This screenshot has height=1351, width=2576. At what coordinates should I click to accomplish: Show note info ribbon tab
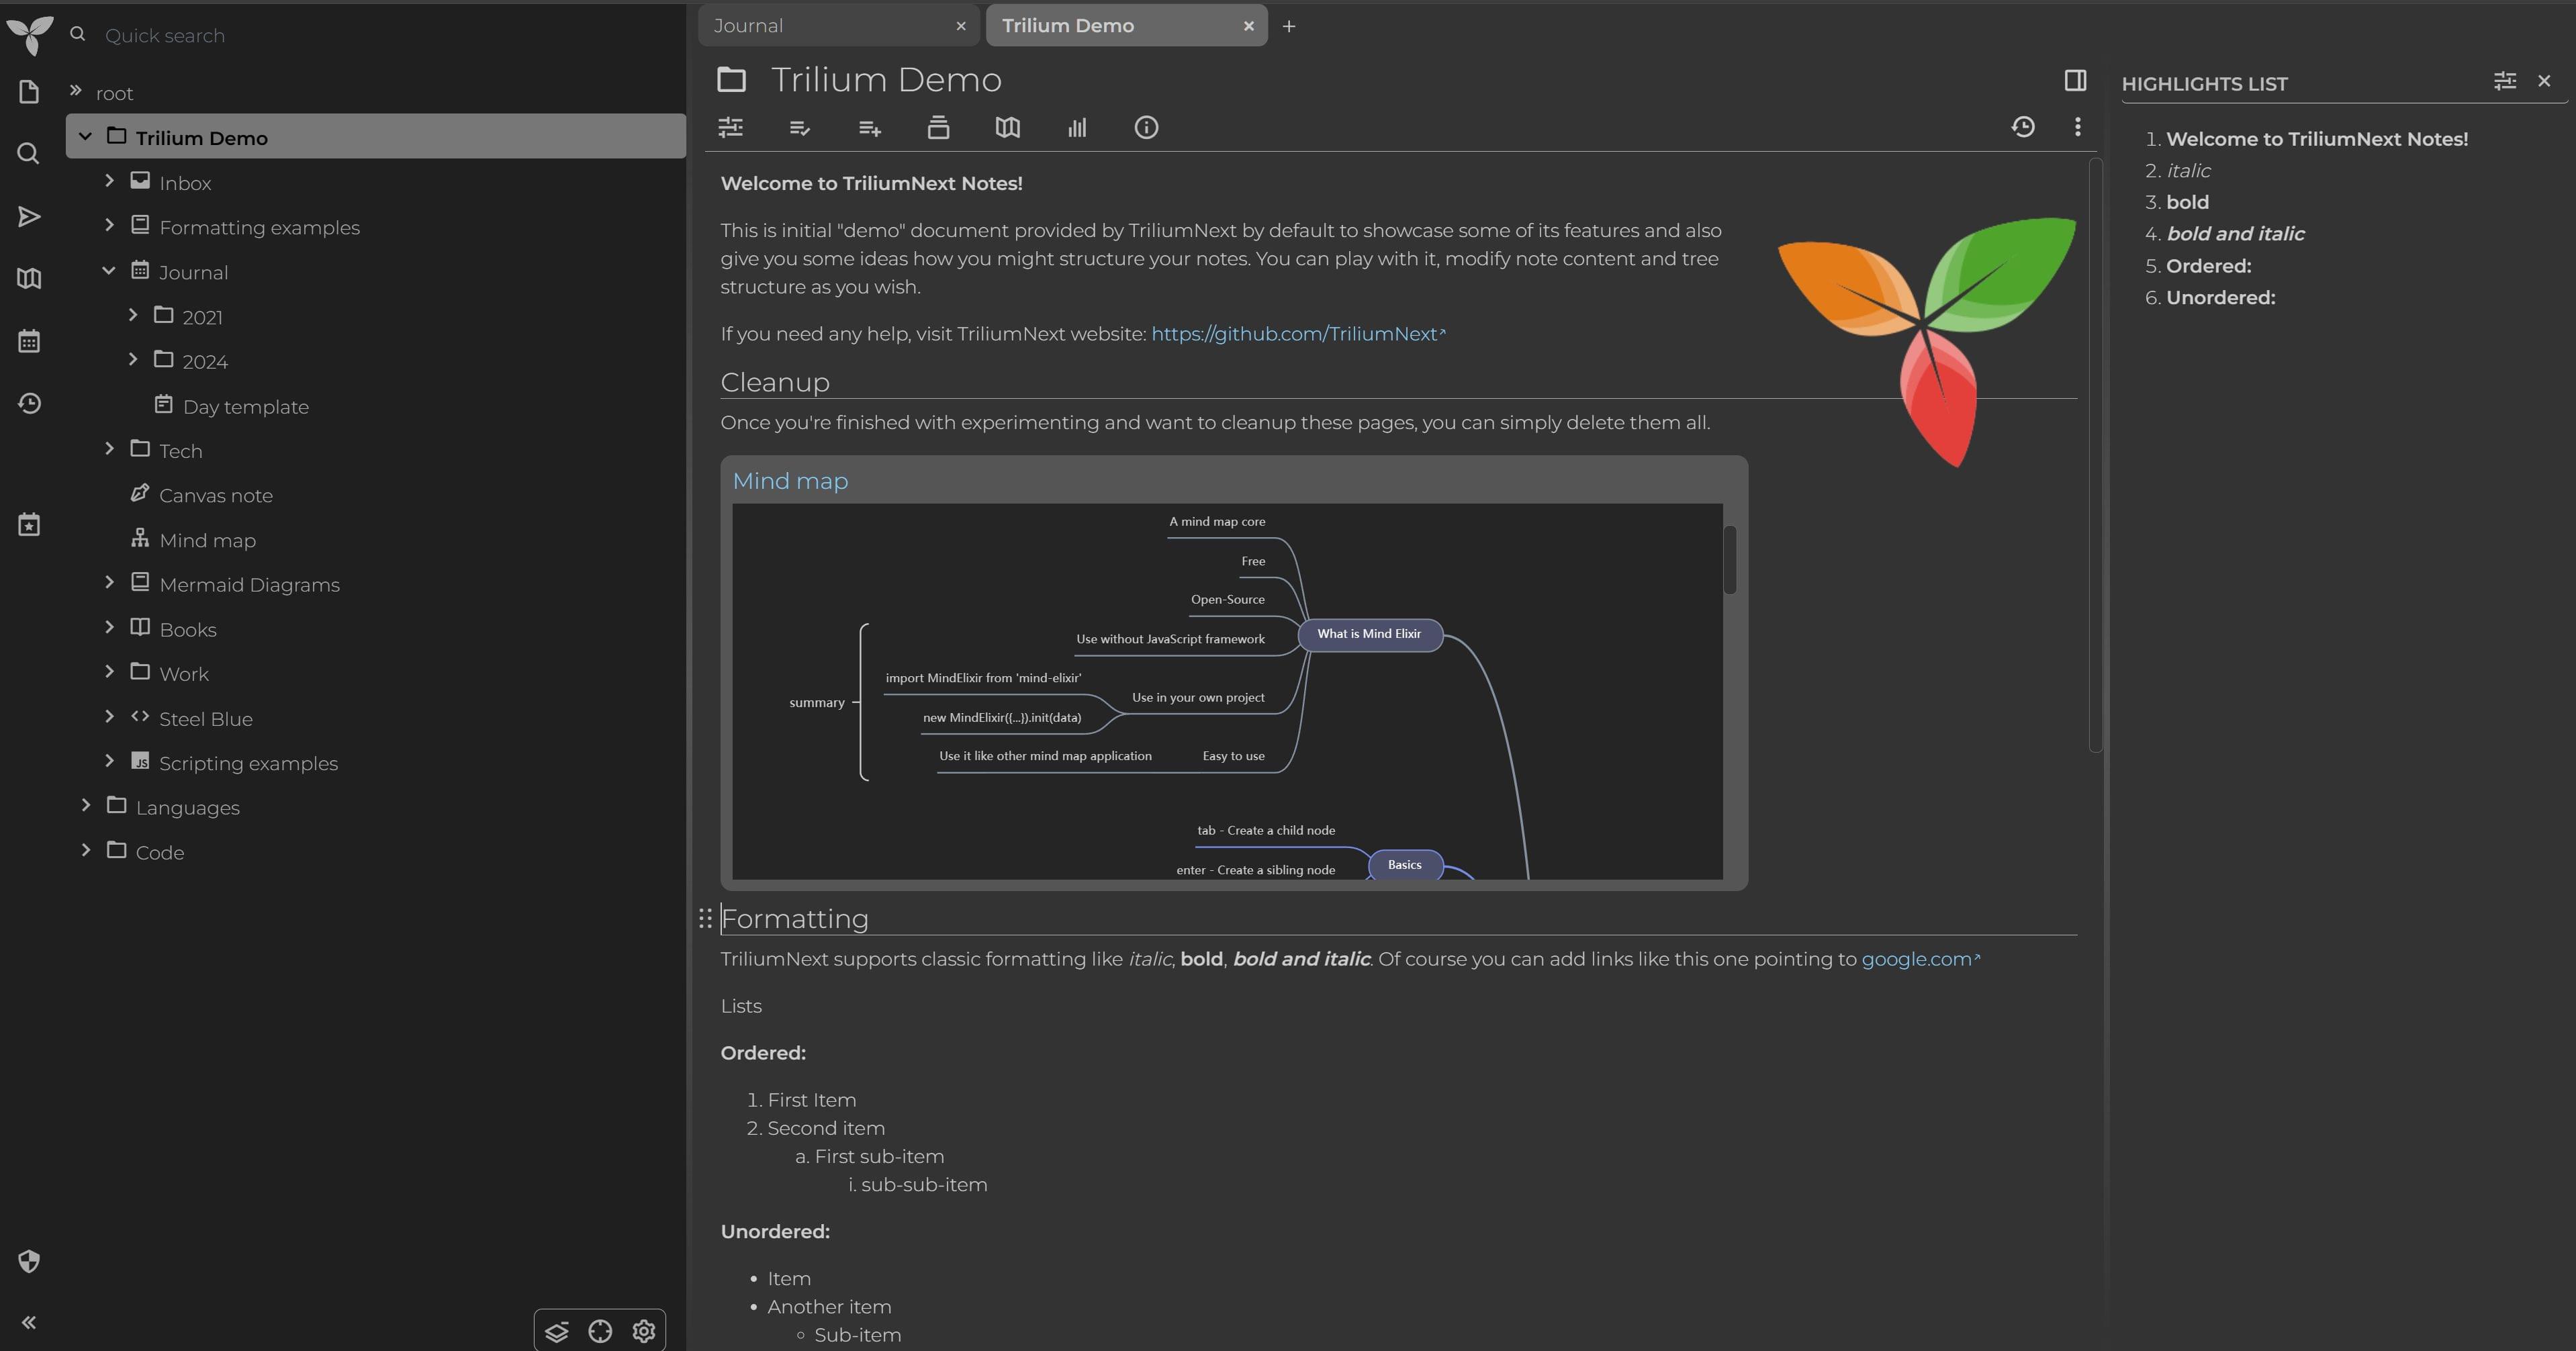[1146, 128]
